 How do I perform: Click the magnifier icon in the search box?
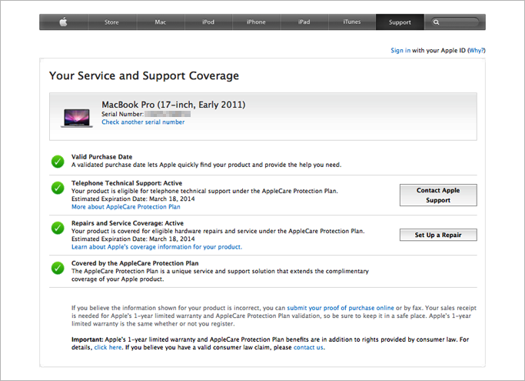[x=436, y=22]
